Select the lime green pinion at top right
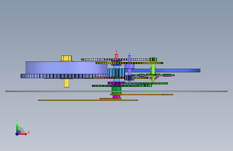The image size is (233, 151). (153, 59)
